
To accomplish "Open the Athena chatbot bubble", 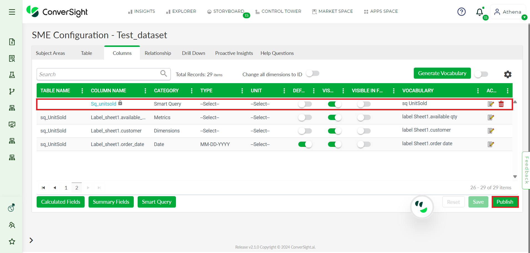I will (x=422, y=207).
